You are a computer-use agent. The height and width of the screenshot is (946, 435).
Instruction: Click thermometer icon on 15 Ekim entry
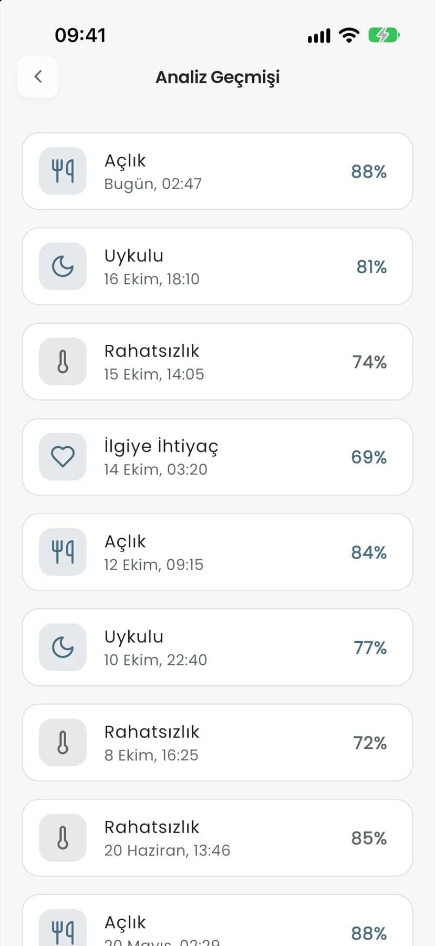[63, 362]
